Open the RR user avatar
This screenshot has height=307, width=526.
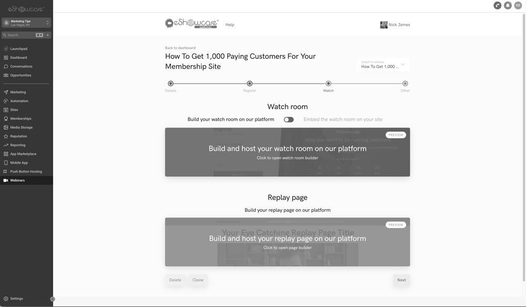click(x=518, y=5)
